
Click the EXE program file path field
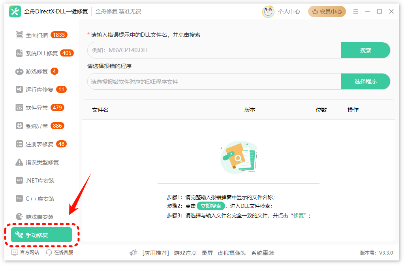tap(214, 82)
